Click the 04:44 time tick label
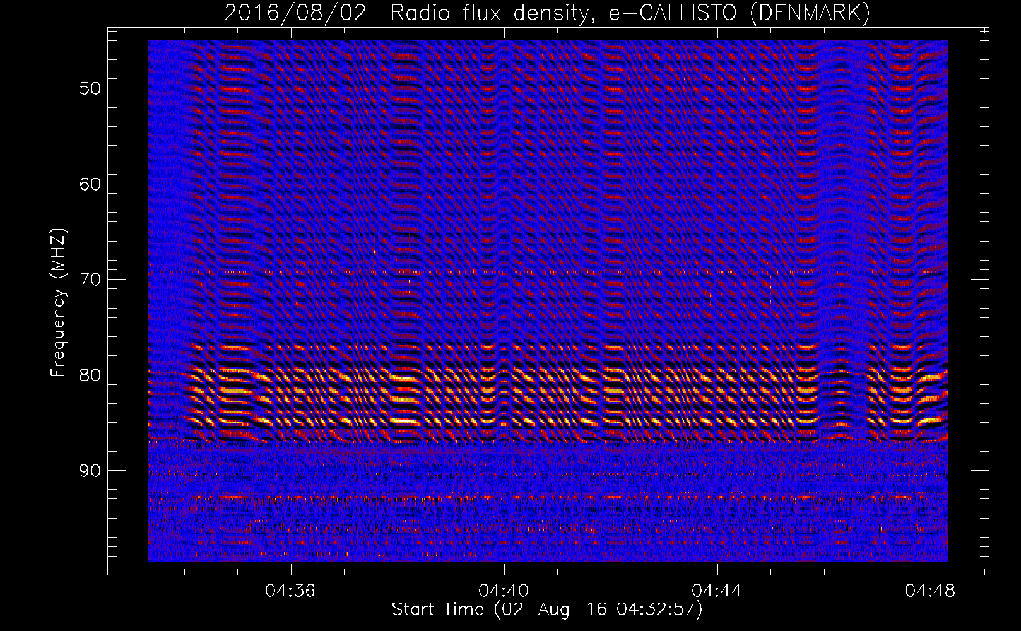1021x631 pixels. (x=717, y=591)
